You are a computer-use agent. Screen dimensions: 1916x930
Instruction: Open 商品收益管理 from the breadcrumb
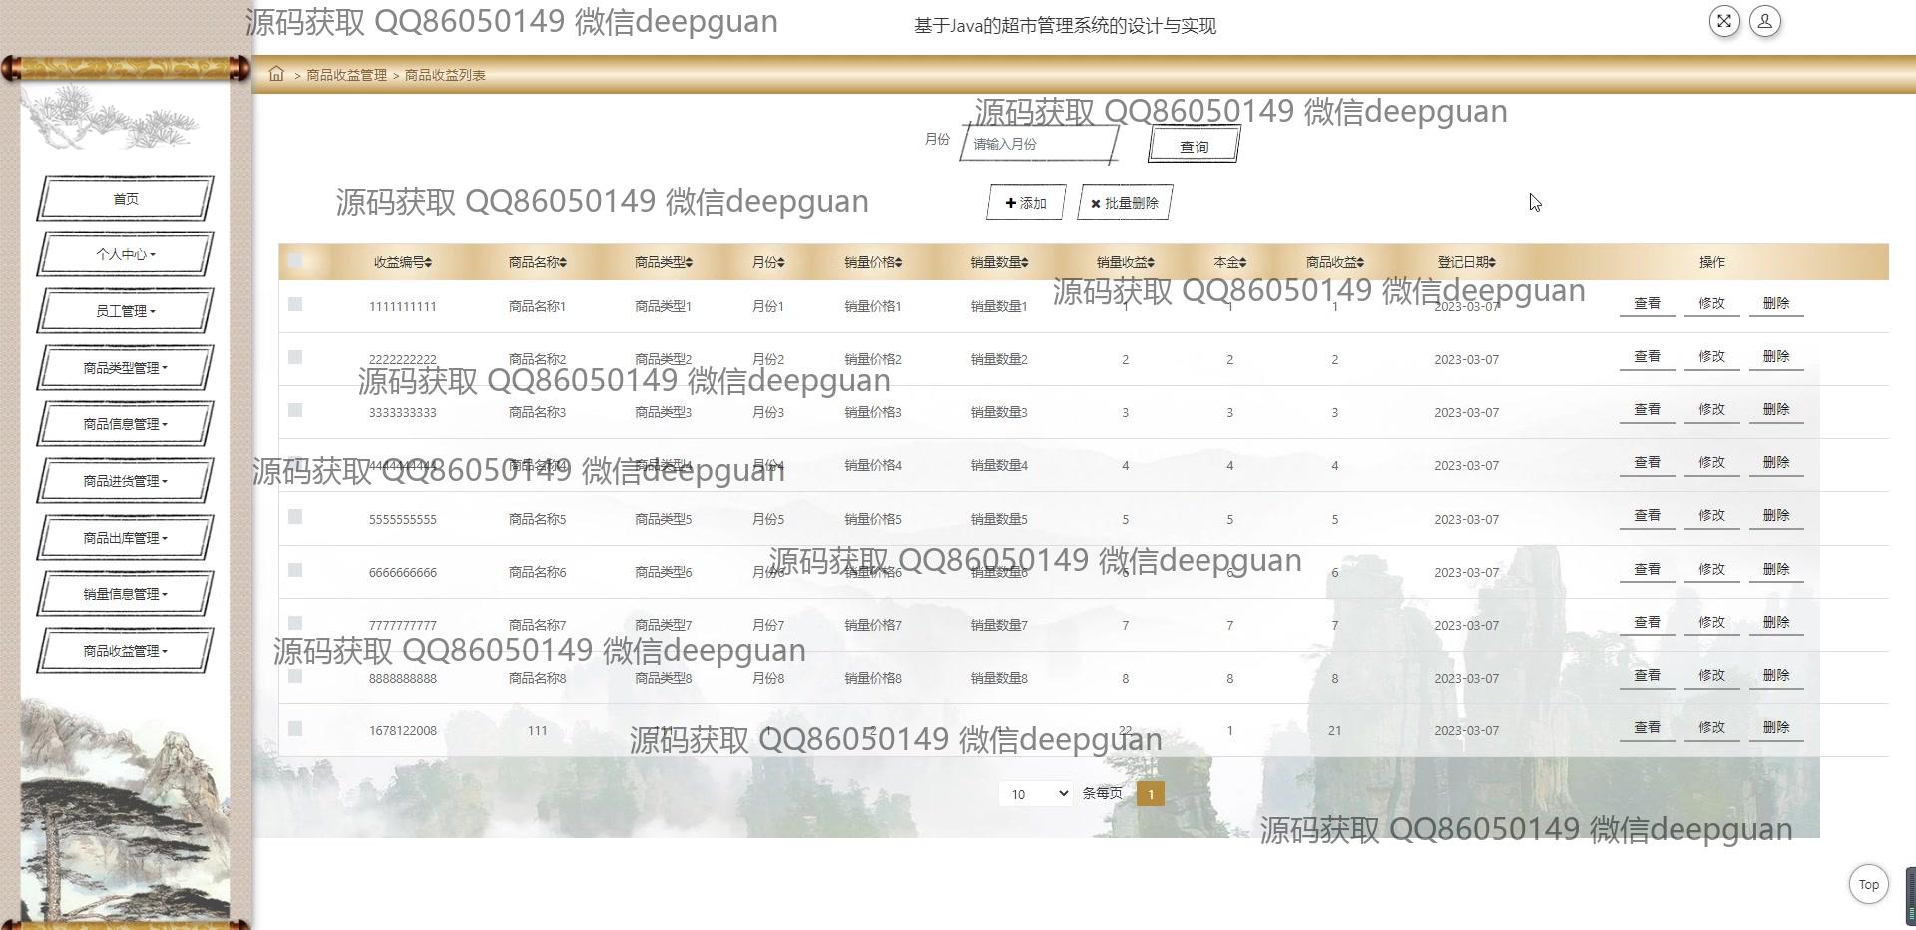345,74
